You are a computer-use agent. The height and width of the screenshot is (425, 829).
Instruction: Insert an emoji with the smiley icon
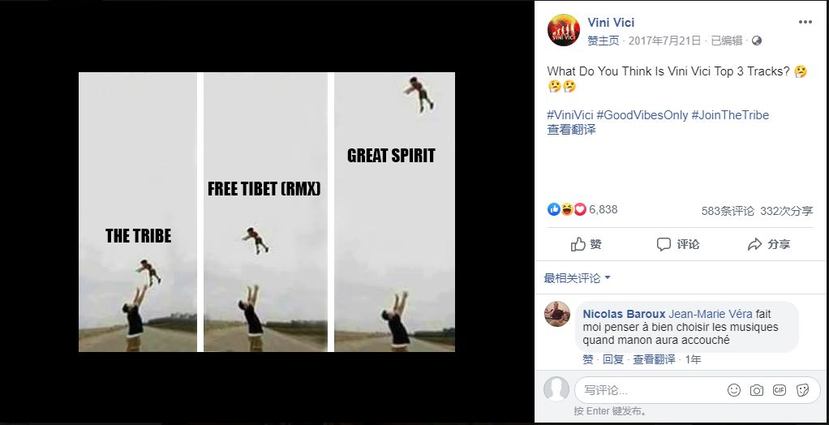click(x=734, y=390)
